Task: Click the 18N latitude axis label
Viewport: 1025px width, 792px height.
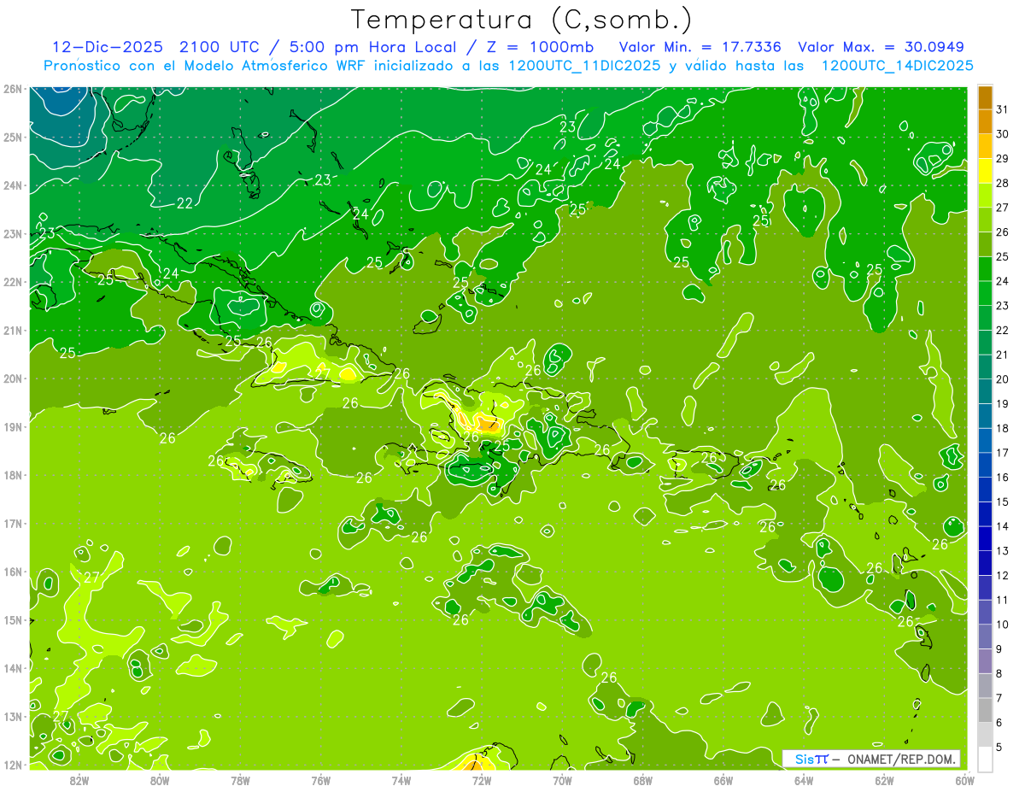Action: coord(14,475)
